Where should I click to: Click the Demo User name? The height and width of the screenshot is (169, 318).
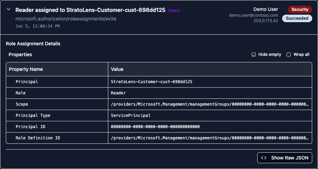pyautogui.click(x=266, y=9)
